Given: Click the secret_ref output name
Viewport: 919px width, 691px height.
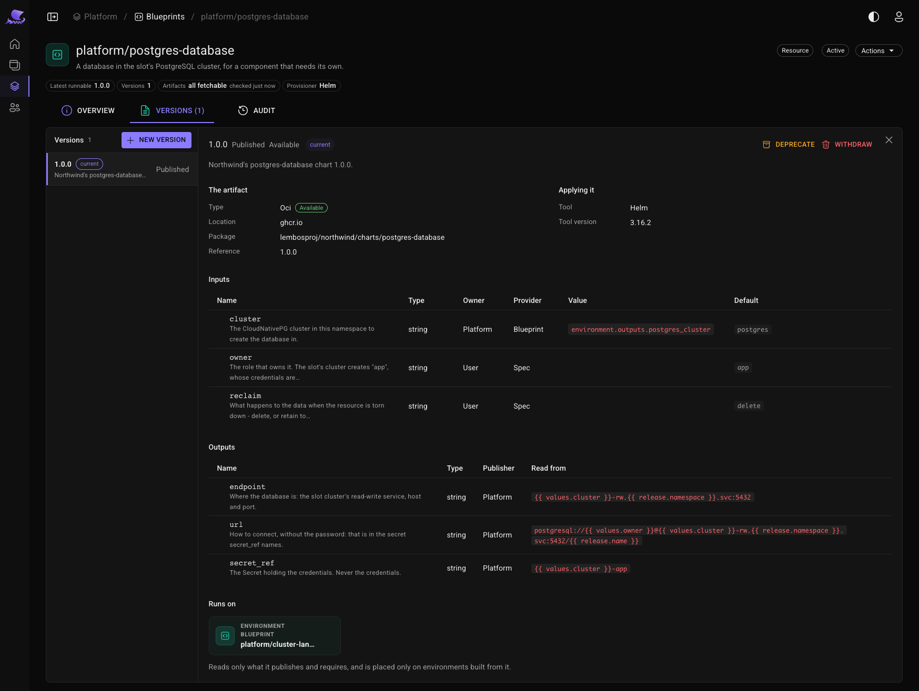Looking at the screenshot, I should click(x=252, y=563).
